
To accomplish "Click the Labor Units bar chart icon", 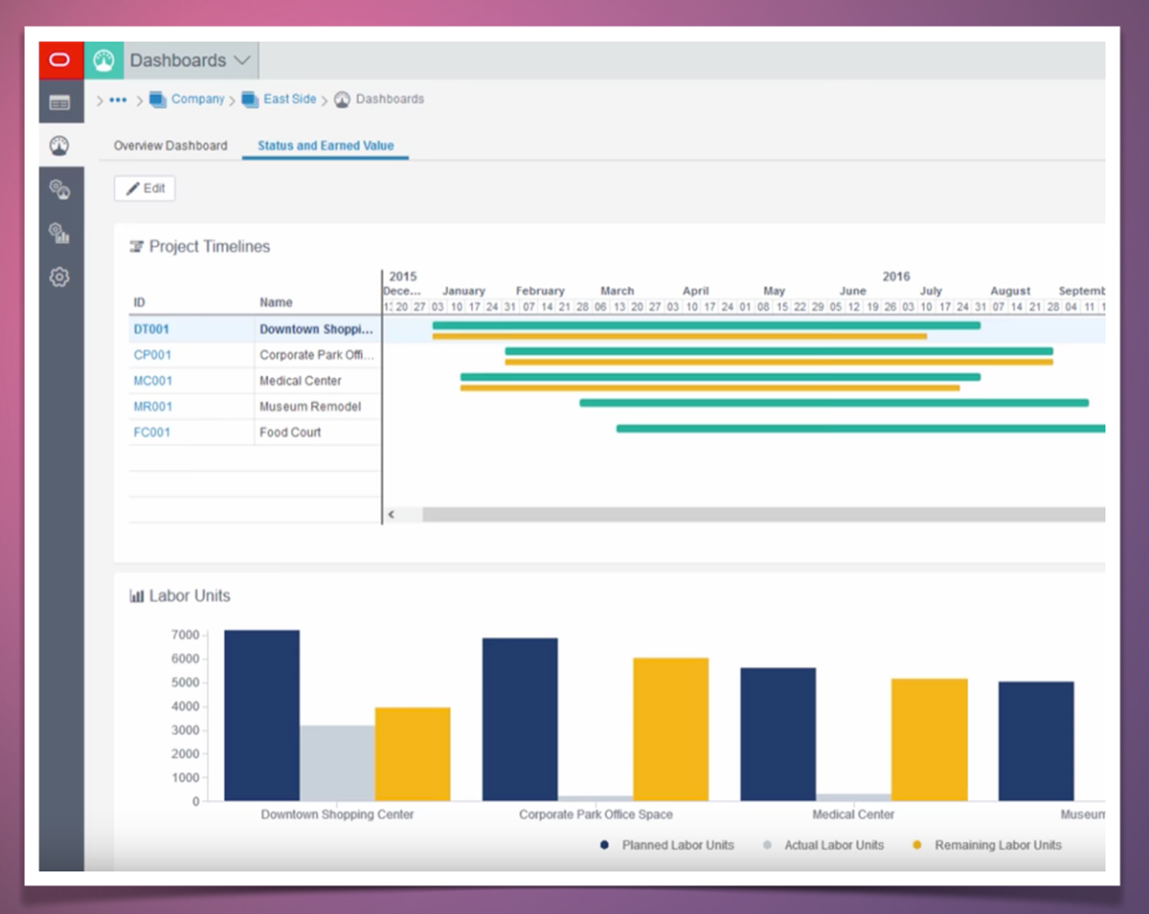I will [137, 596].
